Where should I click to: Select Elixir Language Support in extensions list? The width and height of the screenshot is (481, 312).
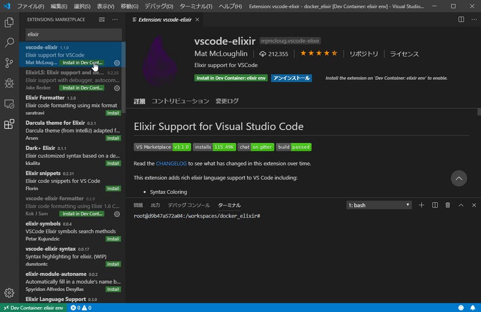73,299
